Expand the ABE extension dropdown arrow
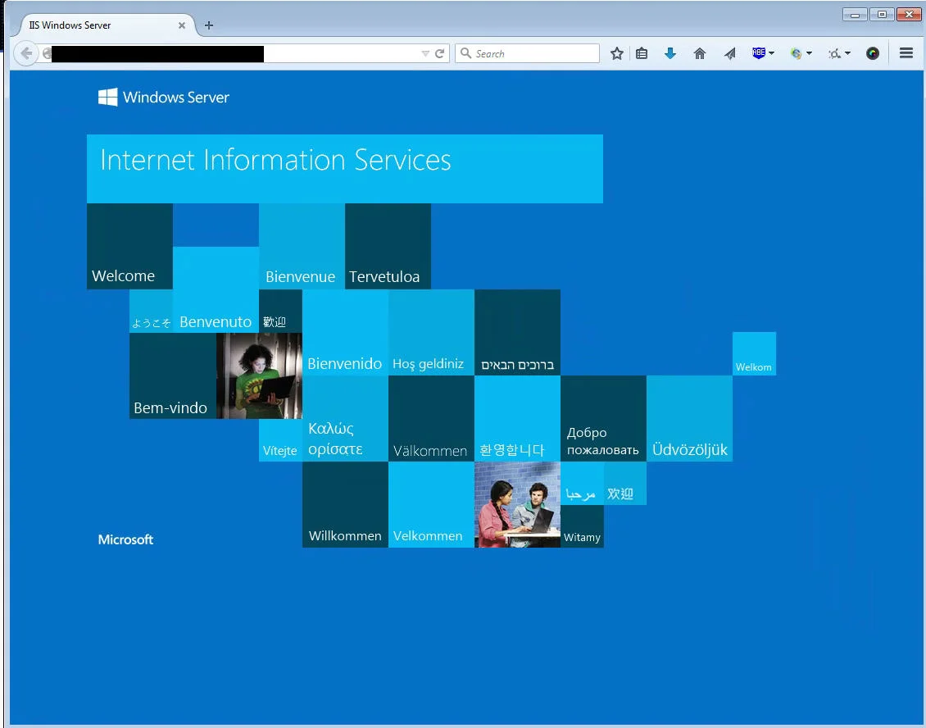This screenshot has width=926, height=728. tap(771, 53)
